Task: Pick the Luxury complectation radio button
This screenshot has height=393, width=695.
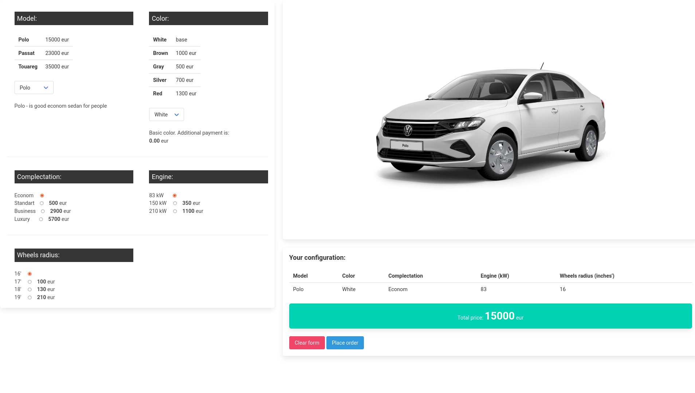Action: pos(41,219)
